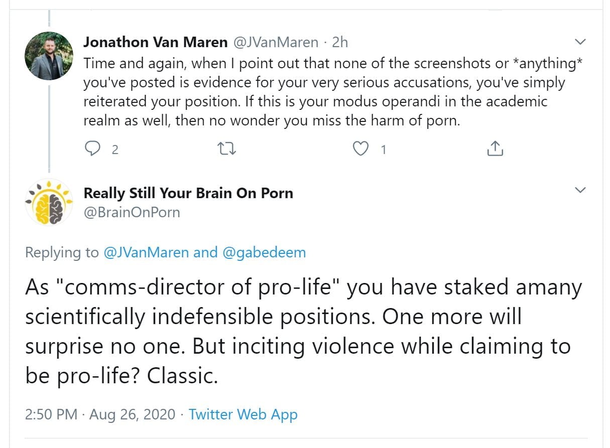Visit the Really Still Your Brain On Porn profile name
The width and height of the screenshot is (610, 448).
[x=188, y=193]
